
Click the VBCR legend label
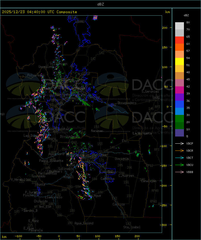click(190, 150)
